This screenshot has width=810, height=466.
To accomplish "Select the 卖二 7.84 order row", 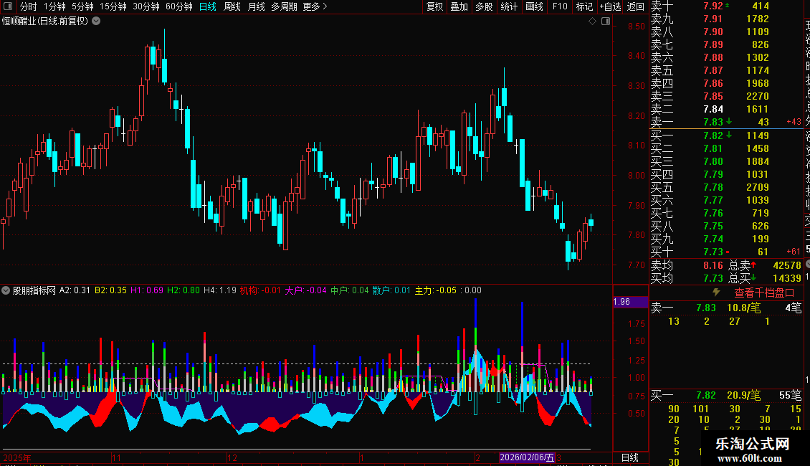I will (x=726, y=109).
